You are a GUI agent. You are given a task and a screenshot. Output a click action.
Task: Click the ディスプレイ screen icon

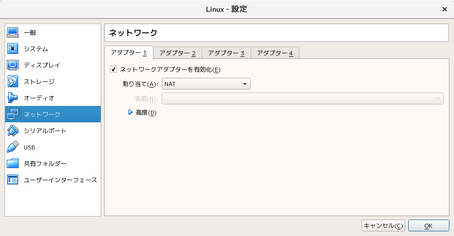(x=12, y=65)
